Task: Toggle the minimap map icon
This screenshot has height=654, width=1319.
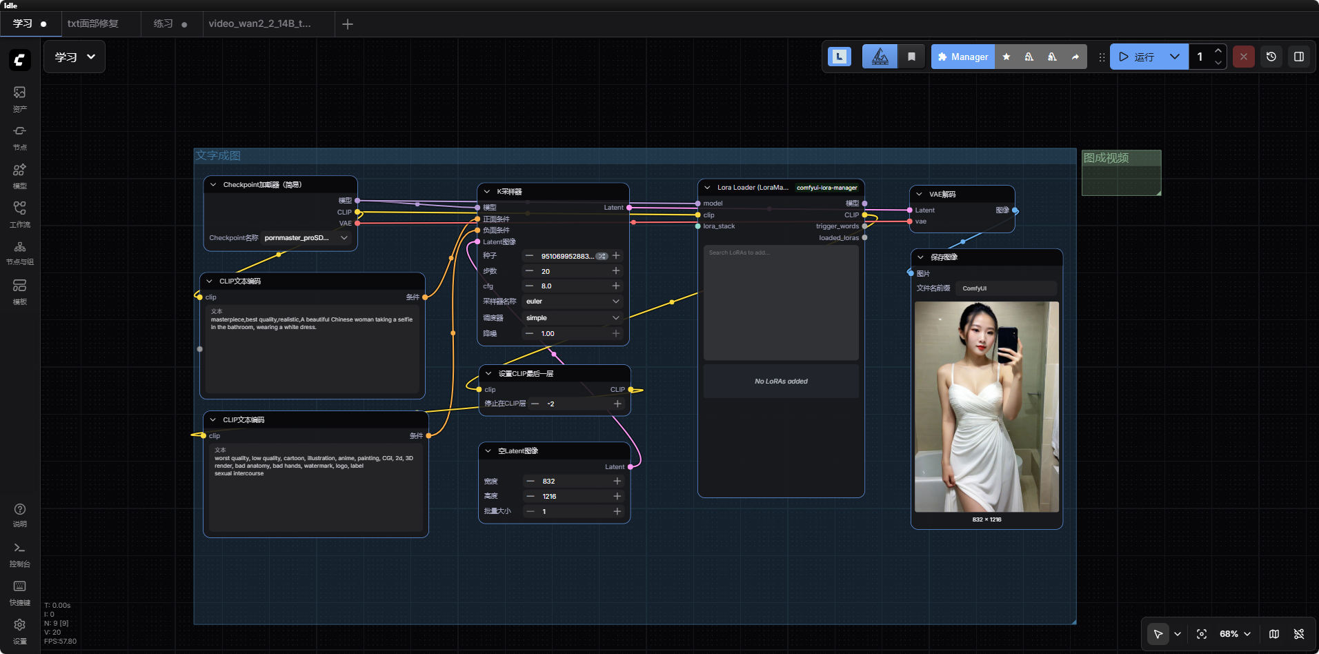Action: tap(1274, 634)
